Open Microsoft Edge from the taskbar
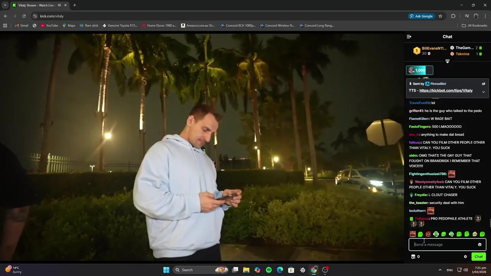Screen dimensions: 491x276 click(280, 270)
